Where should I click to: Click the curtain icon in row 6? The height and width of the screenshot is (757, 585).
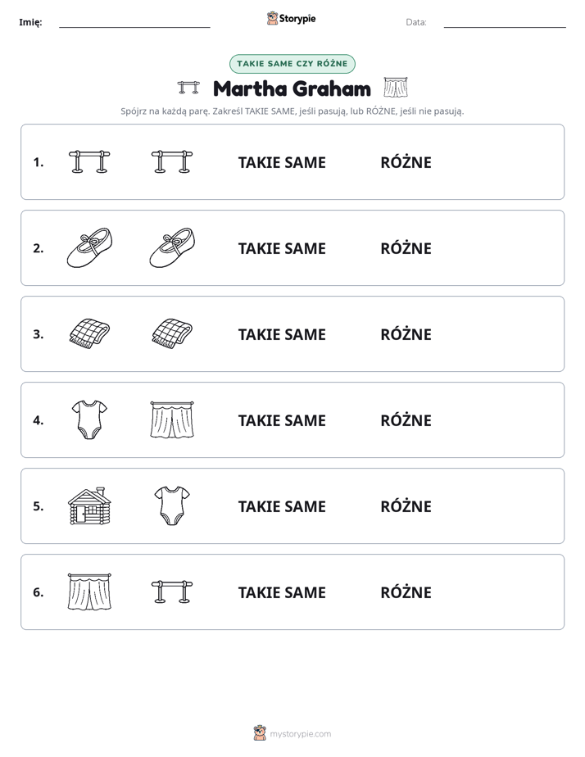89,592
